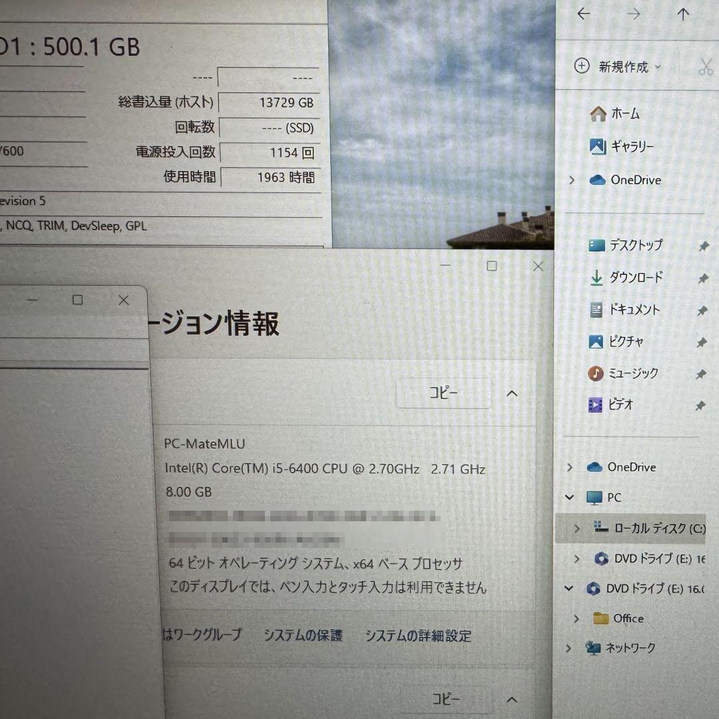This screenshot has width=719, height=719.
Task: Click the 1154 回 power-on count
Action: [292, 152]
